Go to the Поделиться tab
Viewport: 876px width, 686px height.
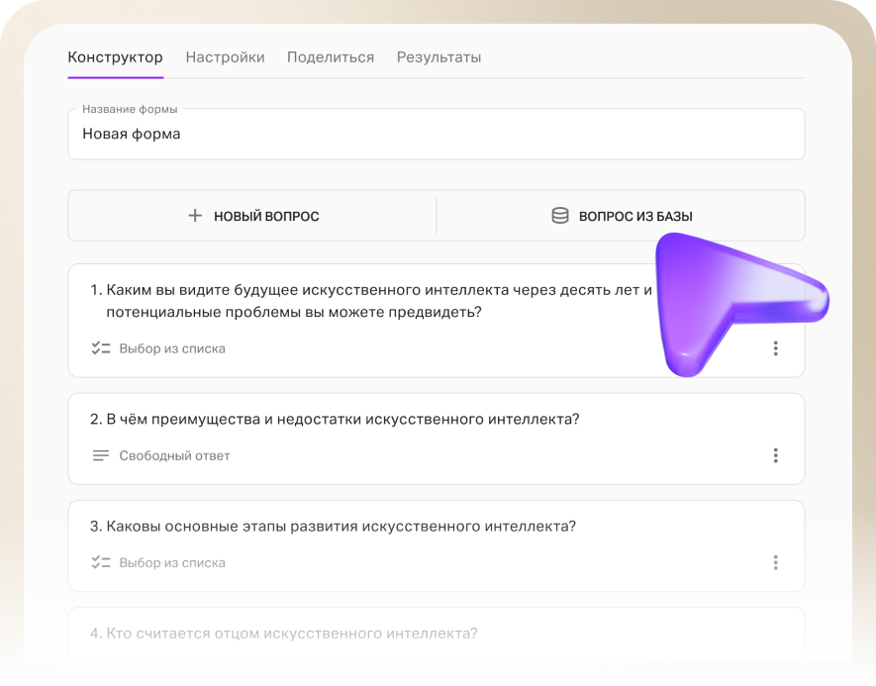(331, 57)
